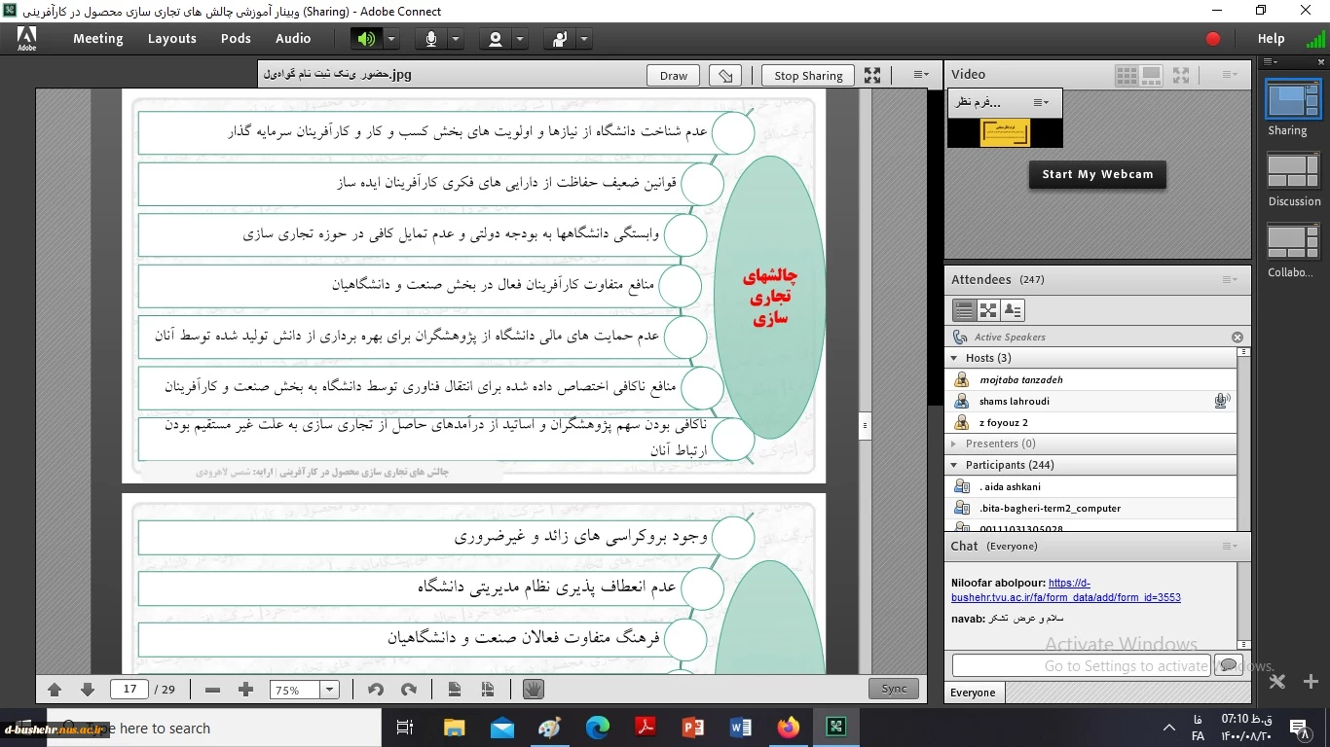Click the Draw button
Viewport: 1330px width, 747px height.
674,75
